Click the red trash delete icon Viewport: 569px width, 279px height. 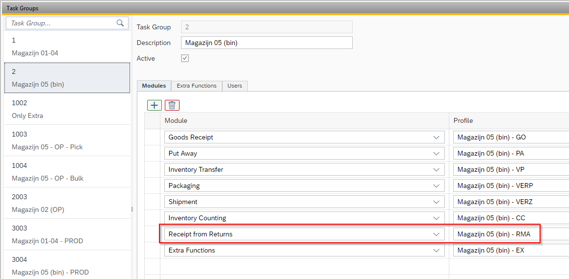[x=172, y=105]
